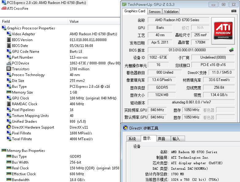Click the PCI-E x16 @ x16 bus interface field
The image size is (240, 182).
coord(213,65)
